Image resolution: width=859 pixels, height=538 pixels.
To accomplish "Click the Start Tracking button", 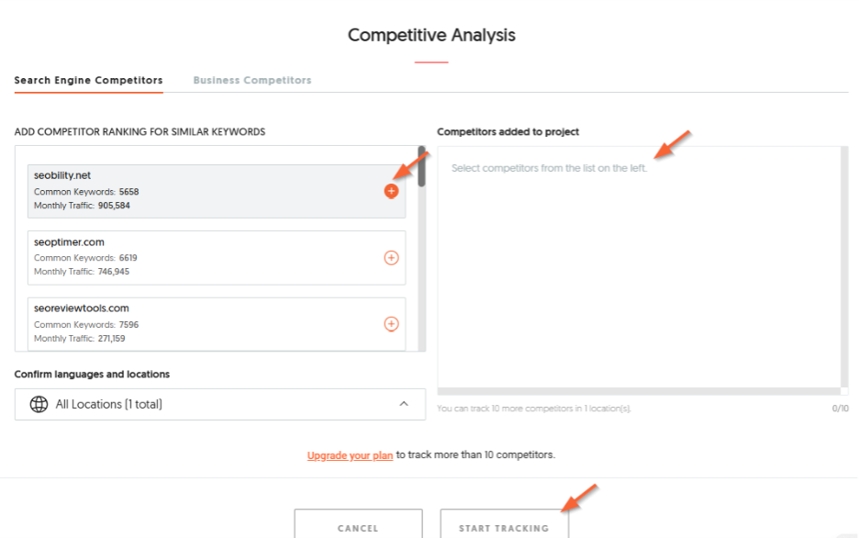I will (504, 525).
